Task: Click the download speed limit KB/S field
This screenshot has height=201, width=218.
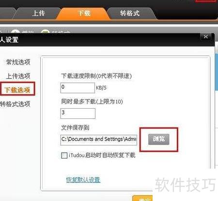Action: point(78,88)
